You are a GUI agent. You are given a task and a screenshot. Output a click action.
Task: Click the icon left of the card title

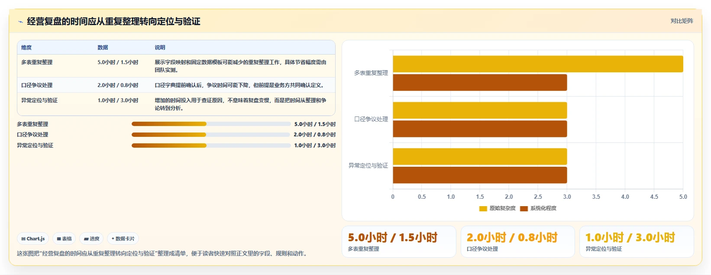click(x=20, y=22)
